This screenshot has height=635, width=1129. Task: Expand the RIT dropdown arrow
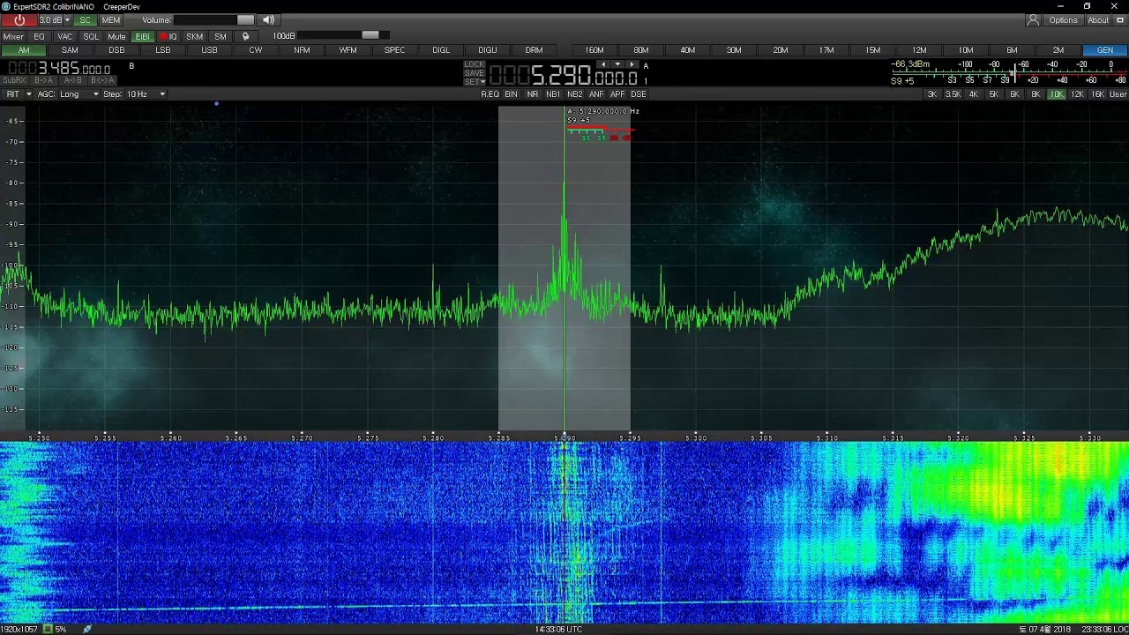coord(29,94)
